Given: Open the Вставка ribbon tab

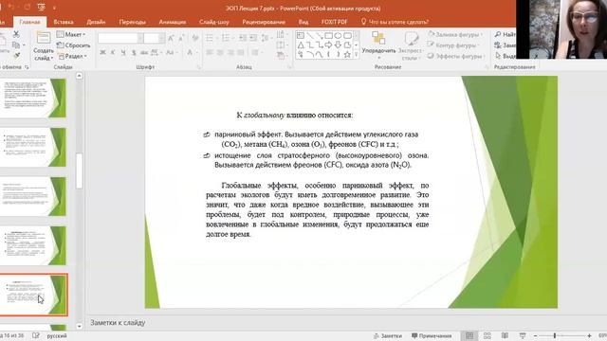Looking at the screenshot, I should [x=64, y=22].
